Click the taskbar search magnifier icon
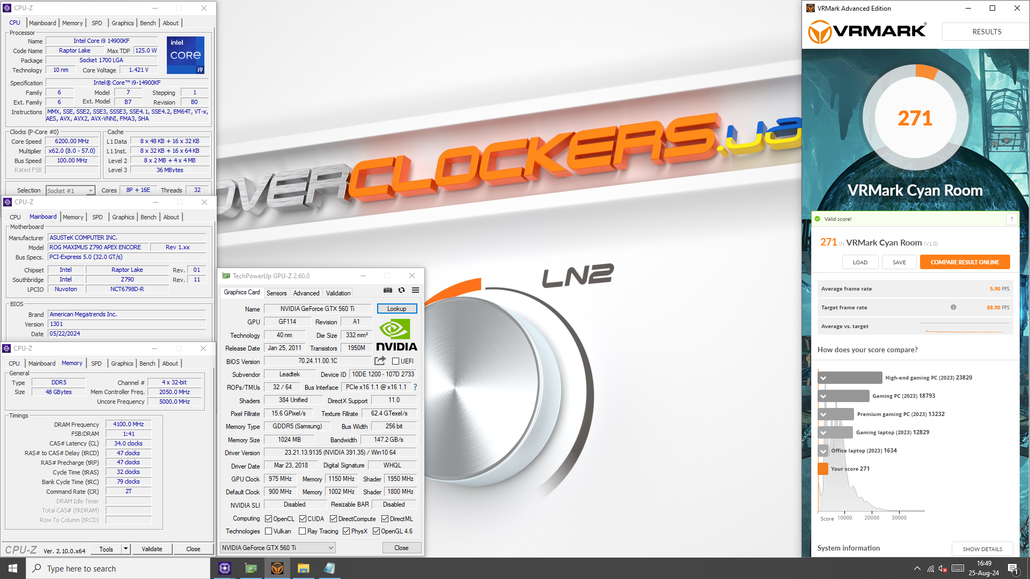 [36, 568]
